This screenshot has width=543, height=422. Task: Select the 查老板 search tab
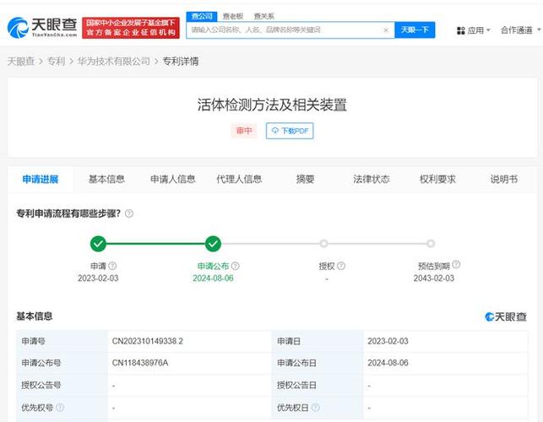click(233, 16)
